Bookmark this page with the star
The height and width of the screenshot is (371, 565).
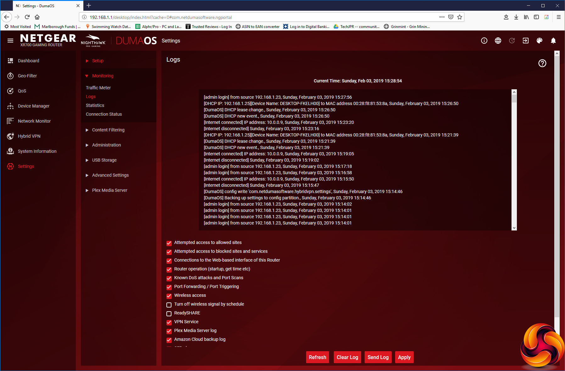pyautogui.click(x=460, y=17)
